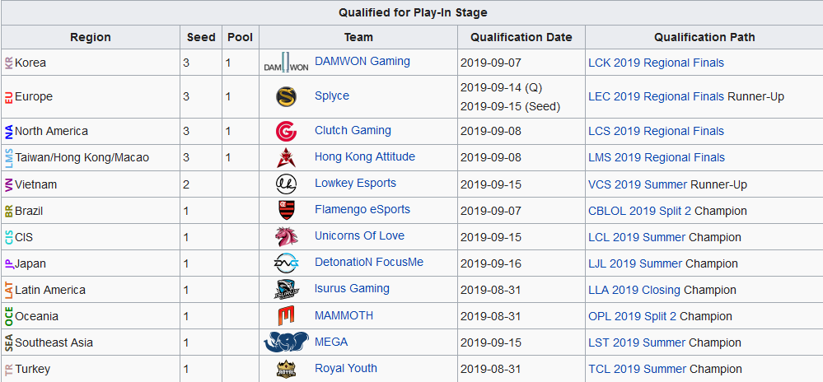
Task: Click the Hong Kong Attitude logo
Action: [286, 157]
